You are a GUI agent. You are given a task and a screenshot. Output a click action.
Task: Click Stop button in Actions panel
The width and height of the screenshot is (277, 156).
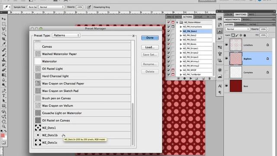coord(178,78)
